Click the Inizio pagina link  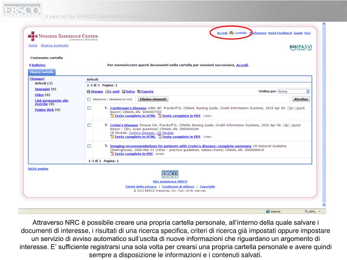pyautogui.click(x=38, y=169)
